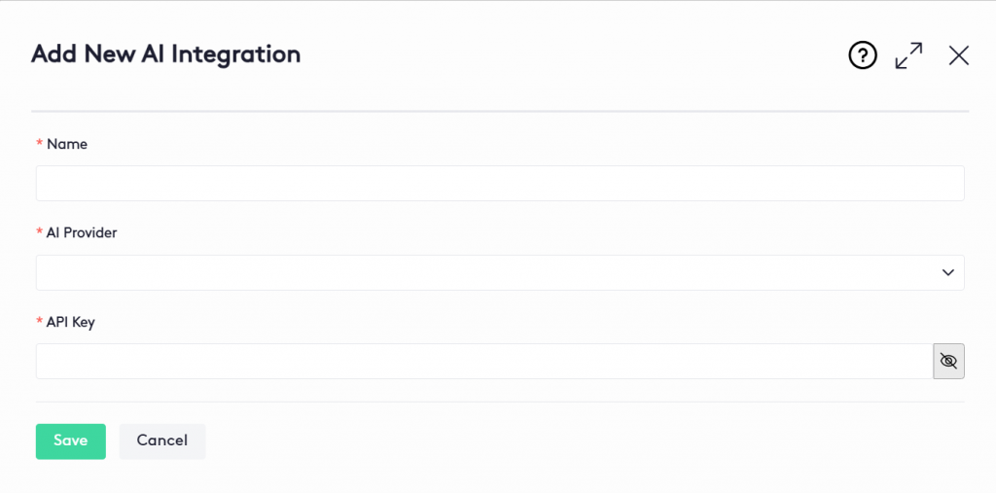Image resolution: width=996 pixels, height=493 pixels.
Task: Open help with the question mark icon
Action: click(863, 55)
